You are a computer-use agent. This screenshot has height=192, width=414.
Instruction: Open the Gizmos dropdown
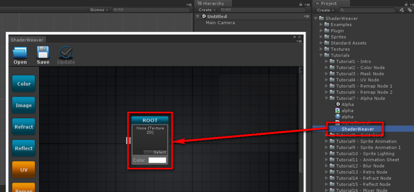tap(99, 10)
